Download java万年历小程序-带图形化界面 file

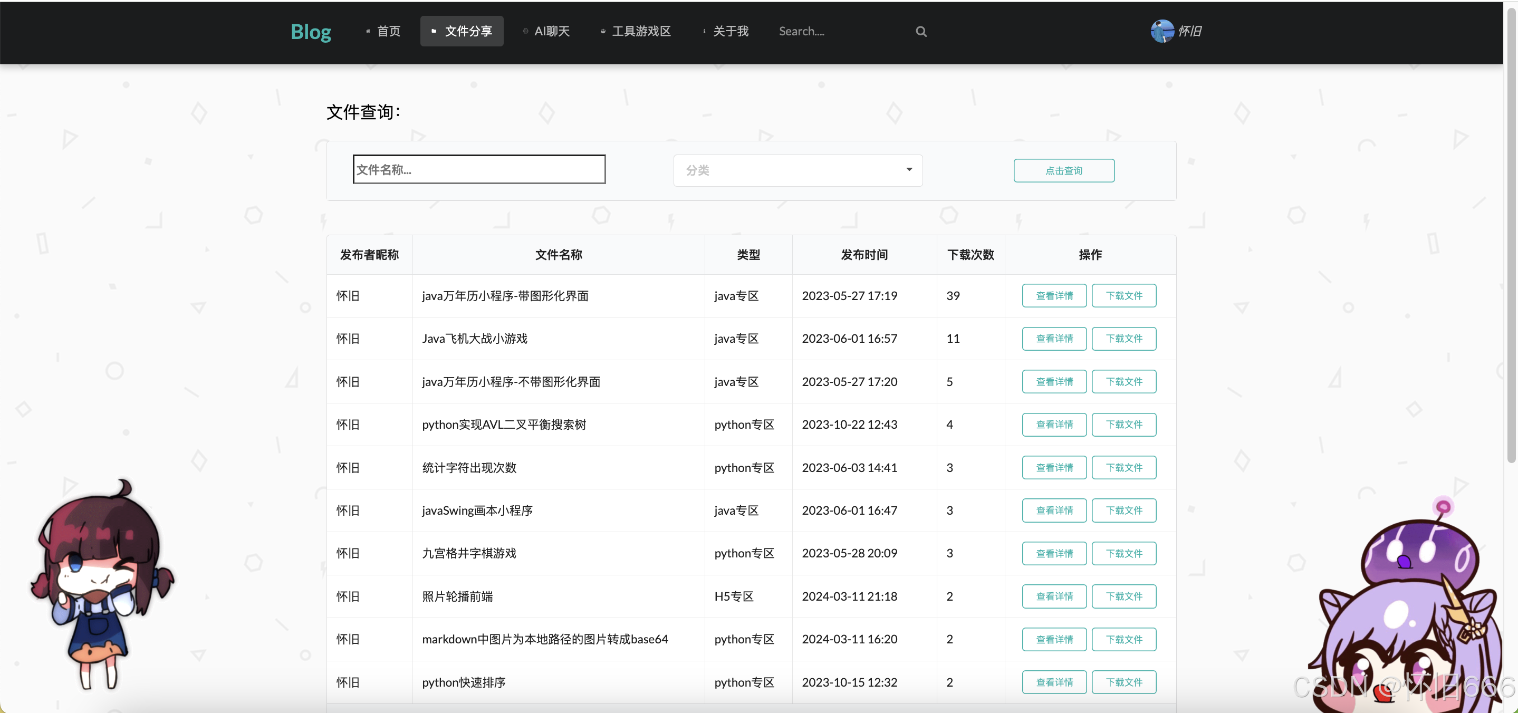(1123, 296)
